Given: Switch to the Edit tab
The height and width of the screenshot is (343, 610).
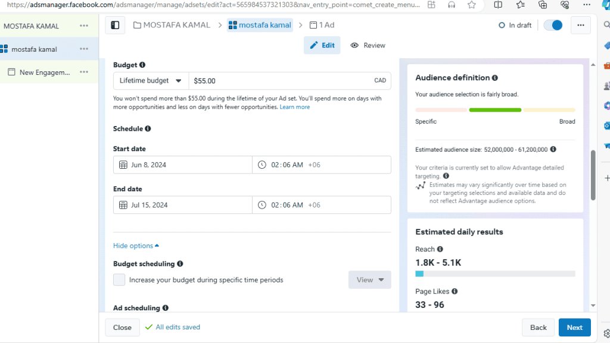Looking at the screenshot, I should click(322, 45).
